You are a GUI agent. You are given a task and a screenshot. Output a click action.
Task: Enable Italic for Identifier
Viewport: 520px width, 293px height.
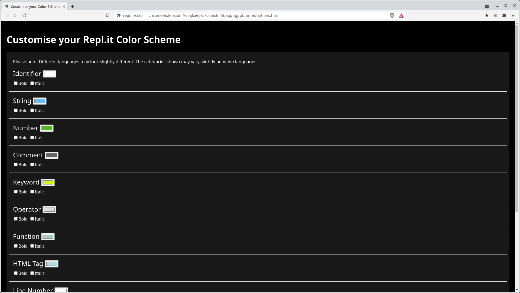(x=32, y=83)
